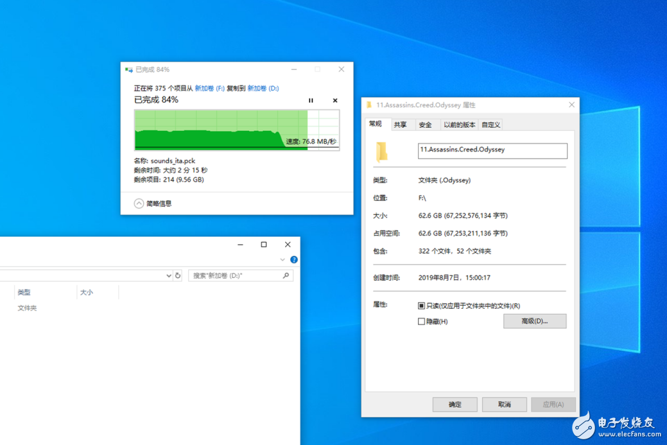This screenshot has height=445, width=667.
Task: Minimize the Explorer window
Action: click(240, 245)
